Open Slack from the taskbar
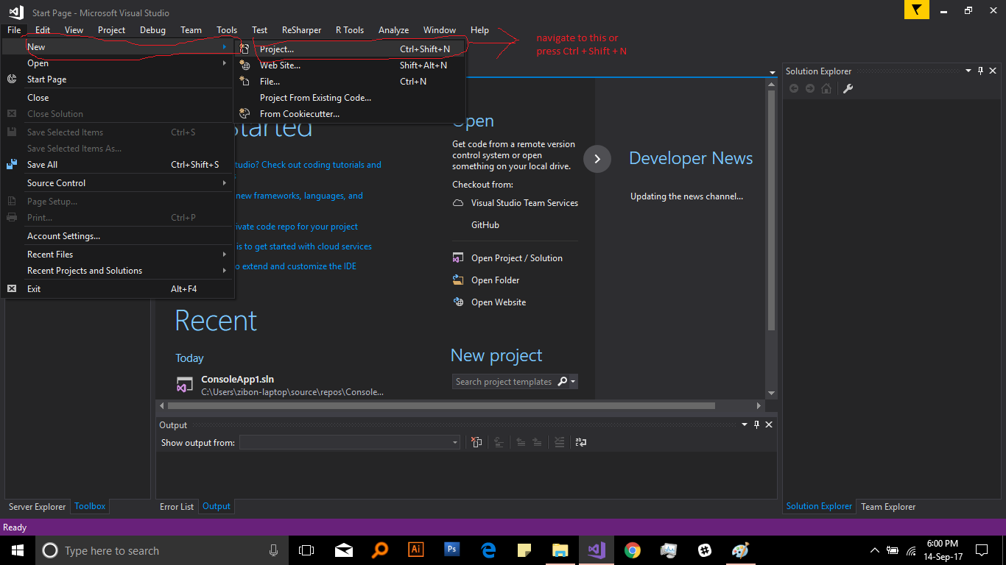Screen dimensions: 1006x565 click(x=705, y=550)
